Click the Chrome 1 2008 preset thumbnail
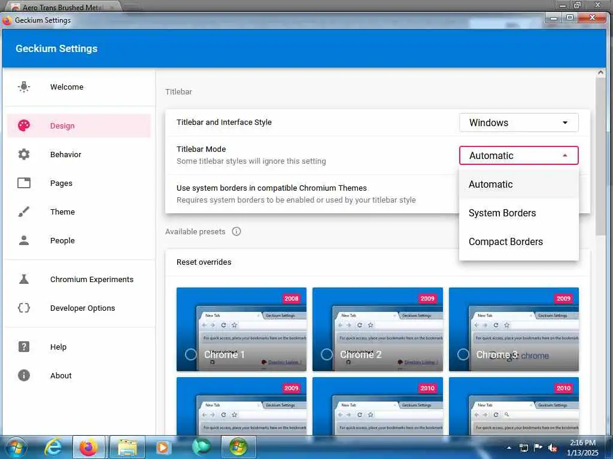 pos(242,329)
